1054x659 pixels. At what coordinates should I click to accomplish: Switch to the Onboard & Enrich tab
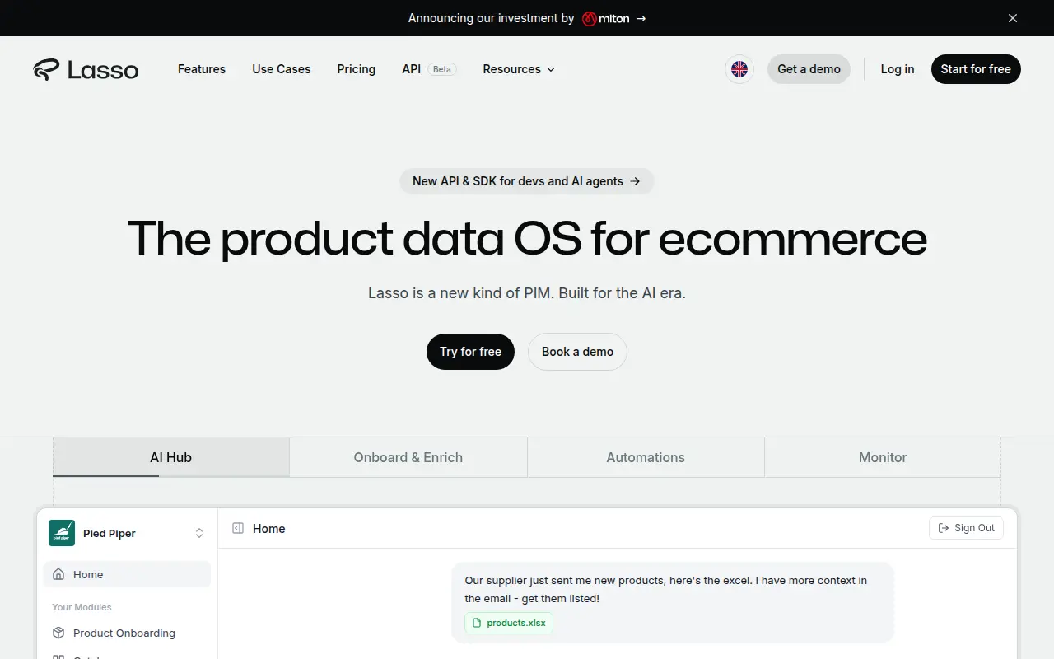[408, 457]
